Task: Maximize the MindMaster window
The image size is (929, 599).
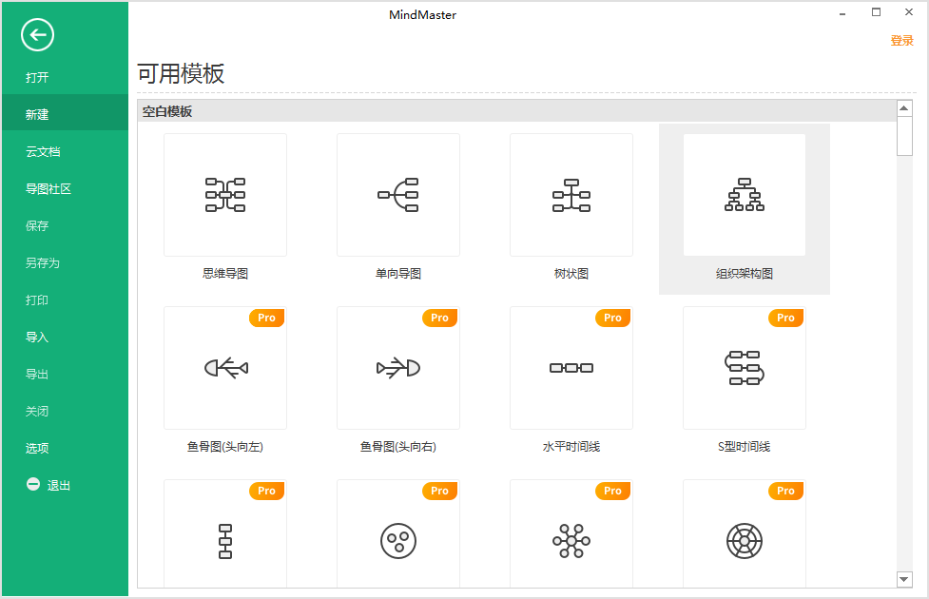Action: tap(877, 11)
